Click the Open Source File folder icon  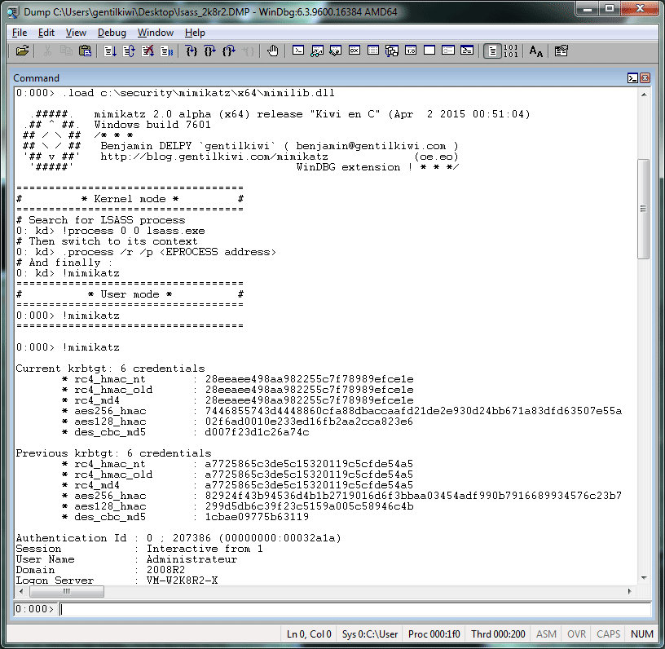(x=23, y=51)
